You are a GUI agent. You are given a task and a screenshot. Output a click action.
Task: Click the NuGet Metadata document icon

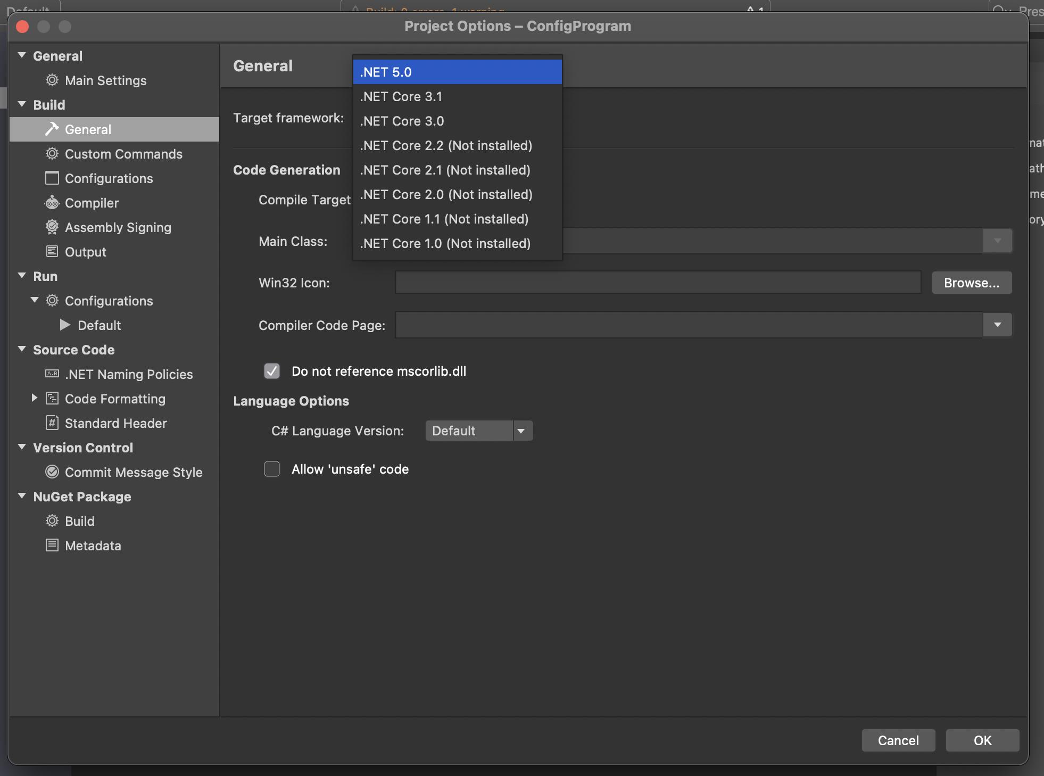click(x=52, y=546)
